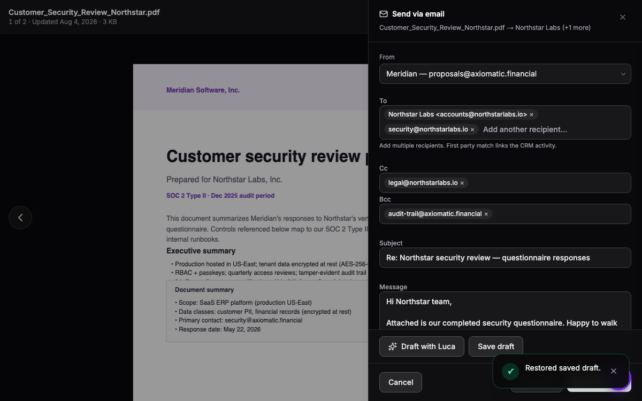This screenshot has width=642, height=401.
Task: Click the PDF file name in the header
Action: coord(84,12)
